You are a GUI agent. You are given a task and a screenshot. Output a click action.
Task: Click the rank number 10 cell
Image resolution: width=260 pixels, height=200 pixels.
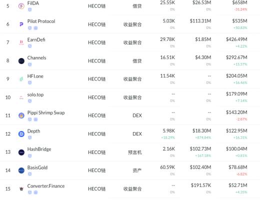8,97
